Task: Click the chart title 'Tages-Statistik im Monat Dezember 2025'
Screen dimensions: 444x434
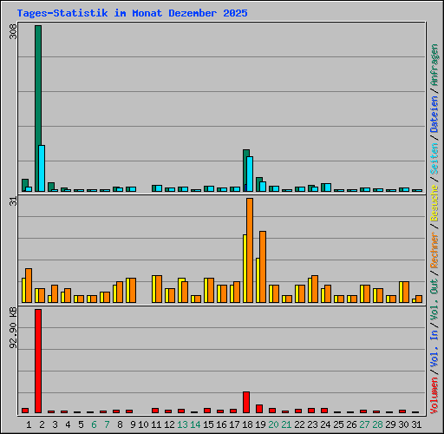Action: tap(132, 13)
